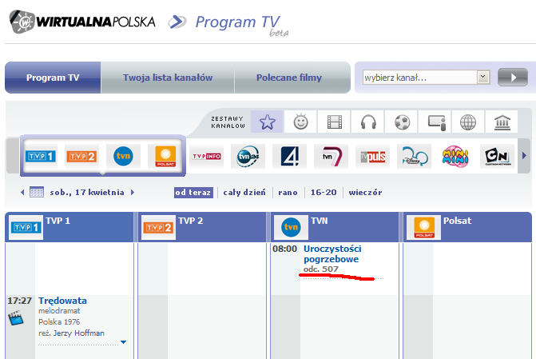This screenshot has height=359, width=536.
Task: Move the channel strip right with the arrow
Action: pyautogui.click(x=524, y=156)
